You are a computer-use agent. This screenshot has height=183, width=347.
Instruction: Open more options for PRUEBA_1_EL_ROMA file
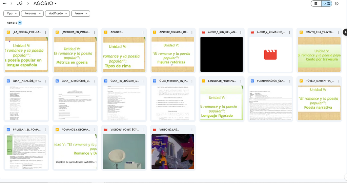(x=45, y=130)
